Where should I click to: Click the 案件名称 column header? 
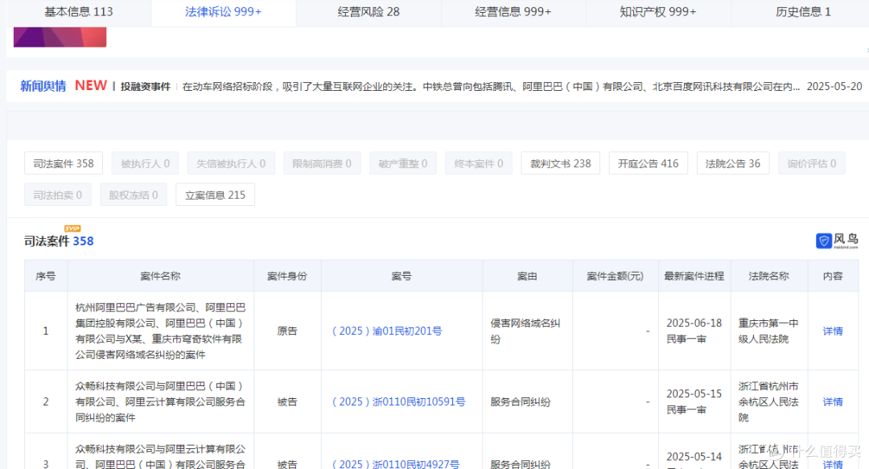[160, 276]
